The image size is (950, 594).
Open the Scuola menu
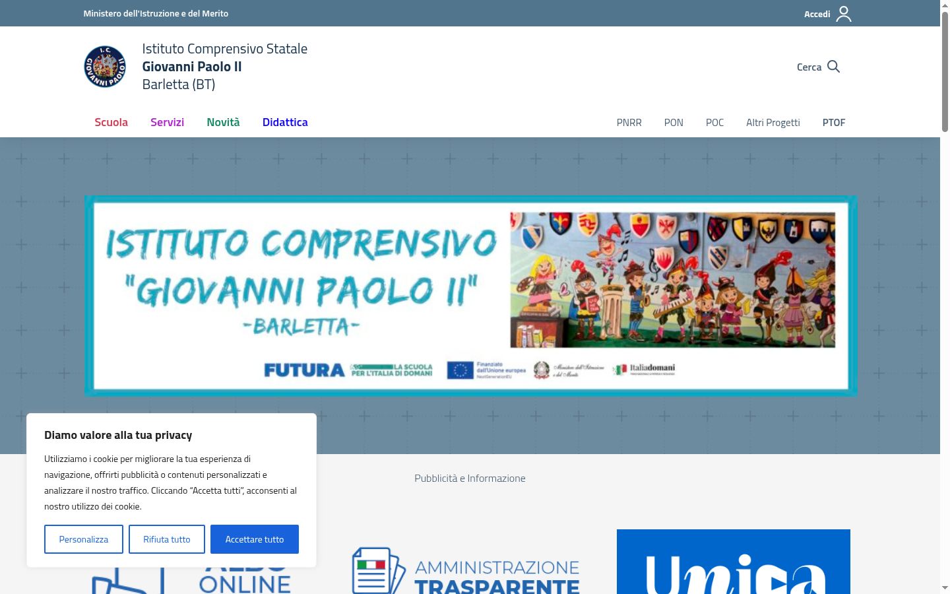pyautogui.click(x=111, y=122)
